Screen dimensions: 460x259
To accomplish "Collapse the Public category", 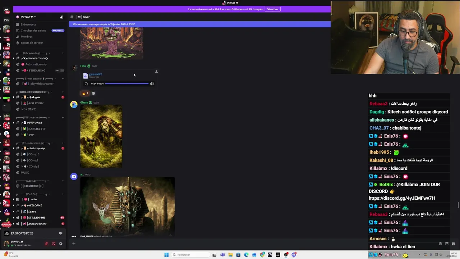I will click(31, 194).
